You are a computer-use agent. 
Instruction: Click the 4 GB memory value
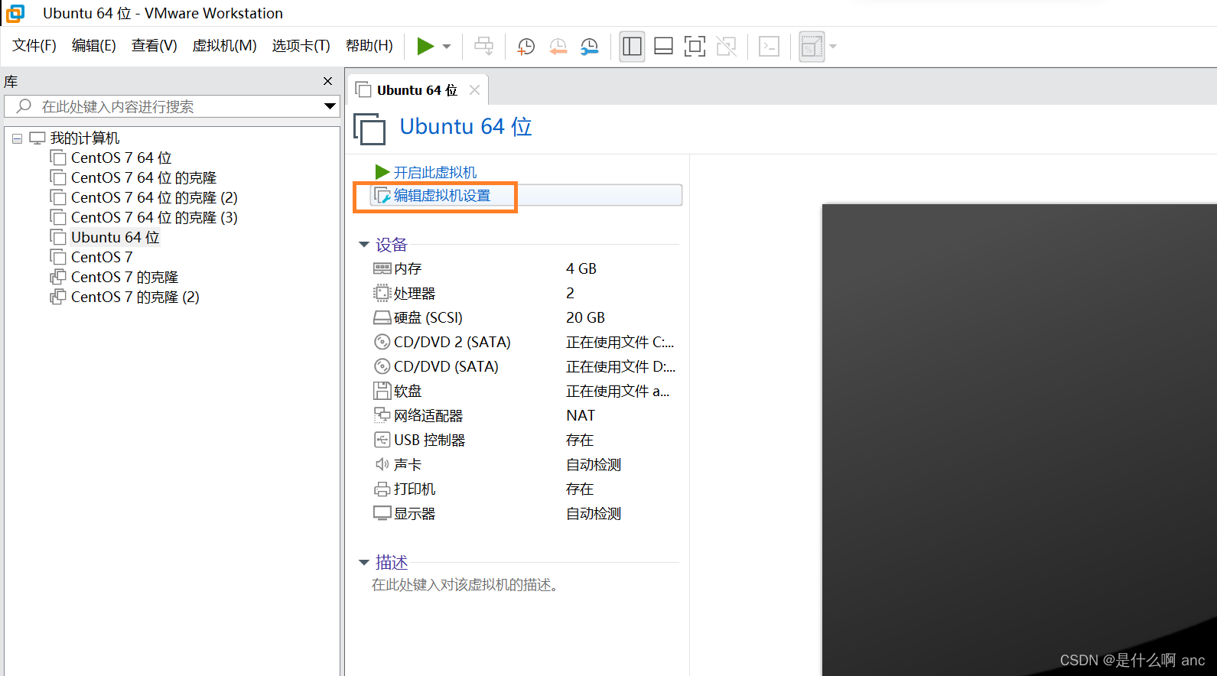[581, 269]
